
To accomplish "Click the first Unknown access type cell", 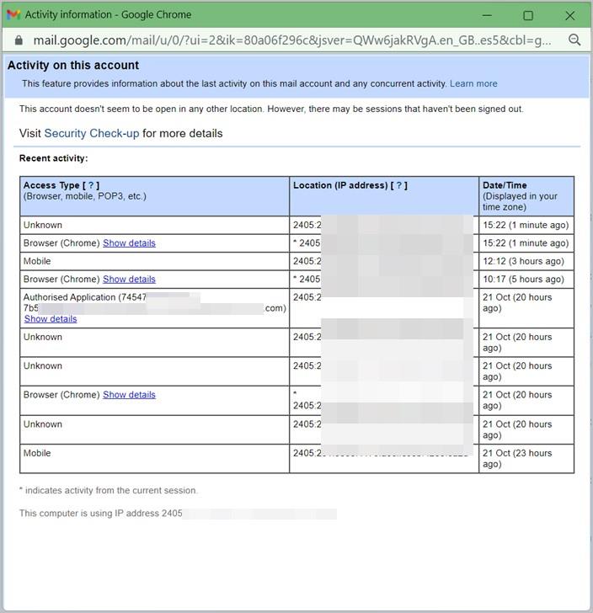I will [x=154, y=225].
